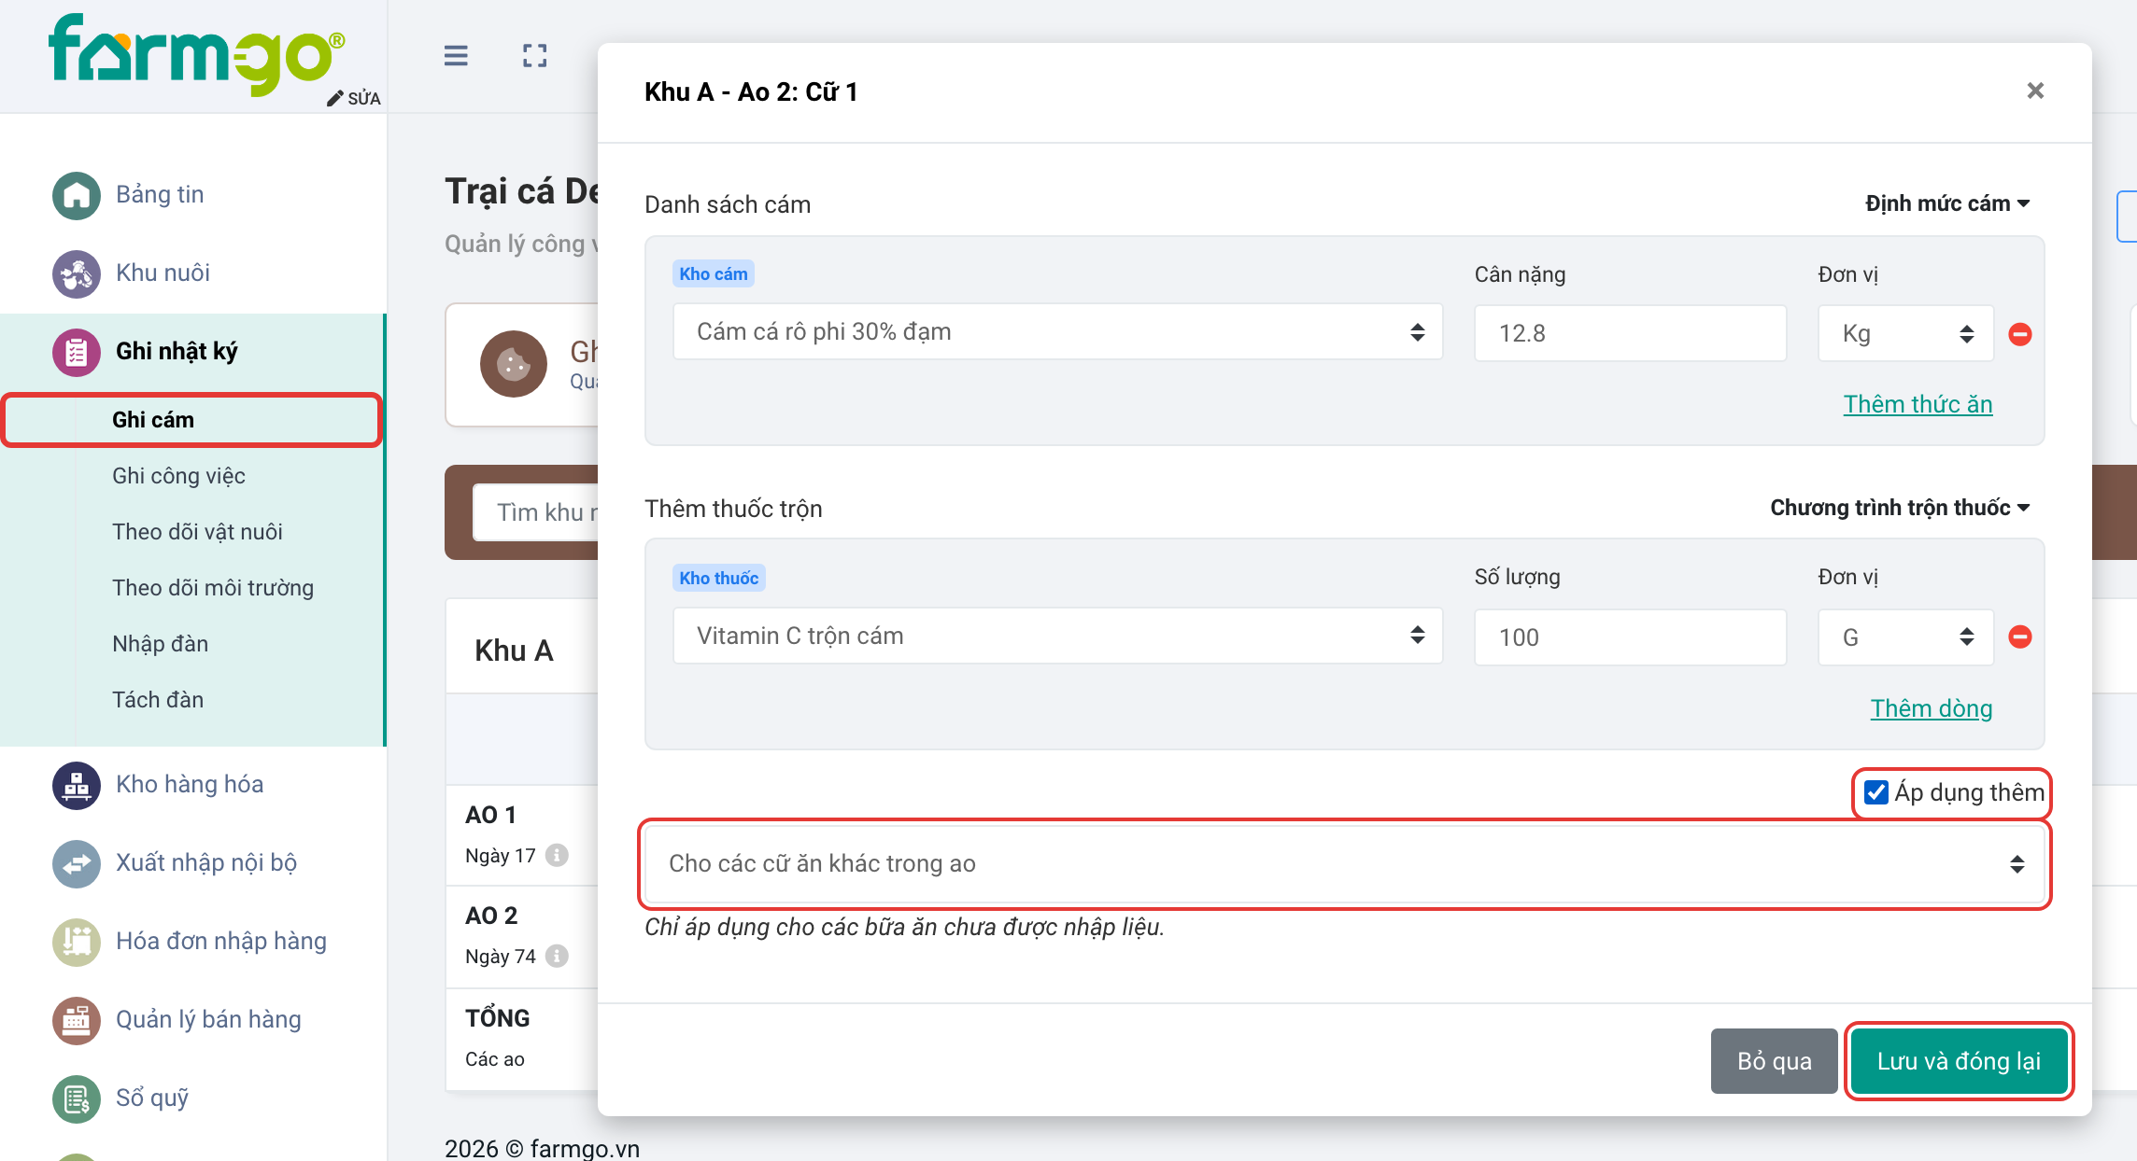The width and height of the screenshot is (2137, 1161).
Task: Click the hamburger menu icon
Action: [x=456, y=56]
